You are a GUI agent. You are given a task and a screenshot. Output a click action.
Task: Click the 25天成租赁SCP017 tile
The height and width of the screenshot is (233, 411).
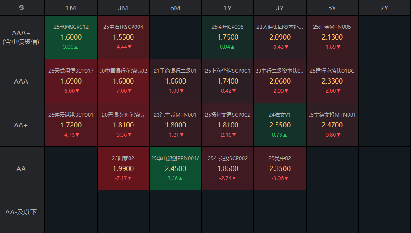click(x=71, y=81)
